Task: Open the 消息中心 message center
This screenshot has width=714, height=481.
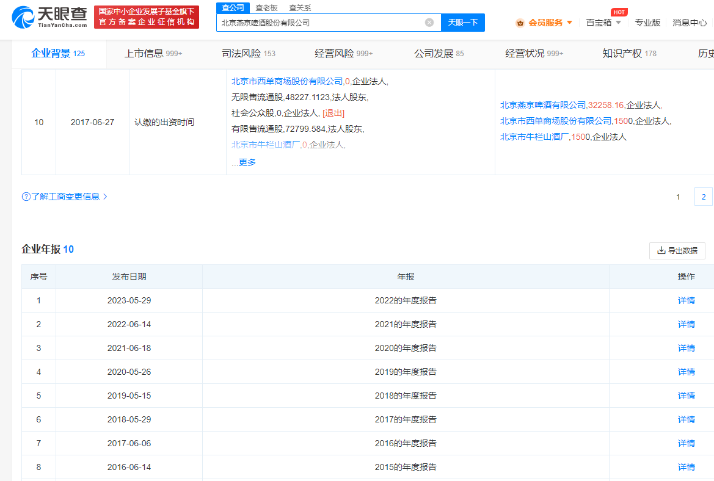Action: click(x=690, y=23)
